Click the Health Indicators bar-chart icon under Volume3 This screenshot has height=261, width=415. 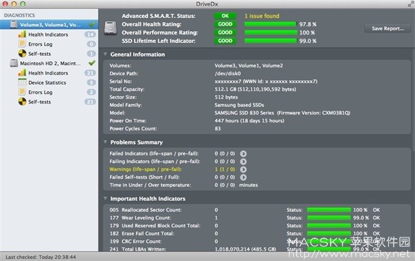click(x=22, y=35)
